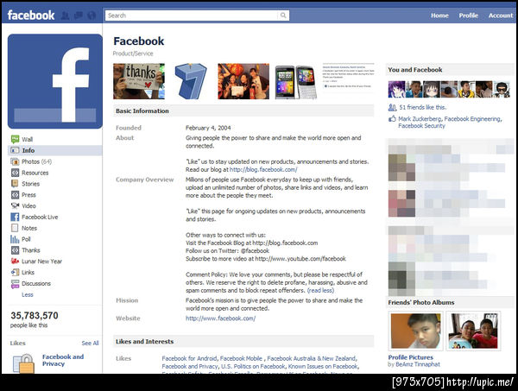
Task: Click 51 friends like this
Action: point(422,107)
